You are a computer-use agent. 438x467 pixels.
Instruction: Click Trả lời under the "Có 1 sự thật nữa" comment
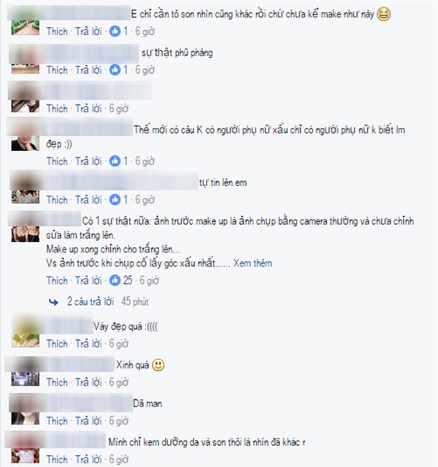click(88, 280)
